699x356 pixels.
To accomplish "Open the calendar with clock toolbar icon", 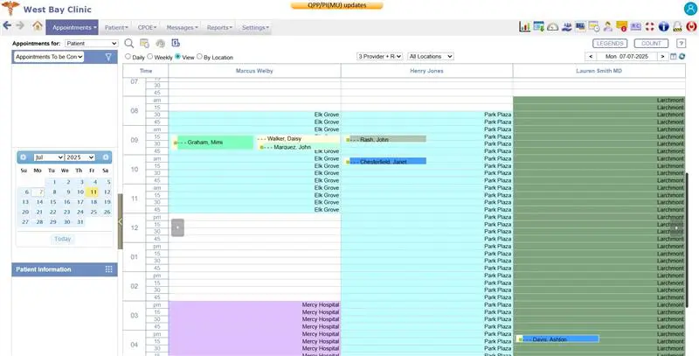I will pos(594,27).
